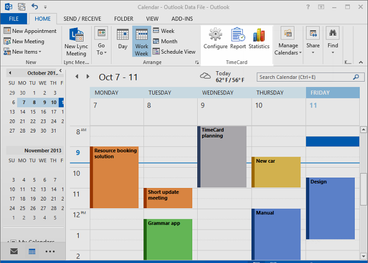Click the calendar scrollbar up arrow
The image size is (368, 263).
click(x=364, y=129)
